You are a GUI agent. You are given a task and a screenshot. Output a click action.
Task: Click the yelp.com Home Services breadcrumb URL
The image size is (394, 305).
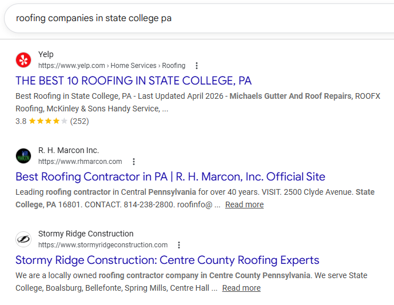coord(112,66)
